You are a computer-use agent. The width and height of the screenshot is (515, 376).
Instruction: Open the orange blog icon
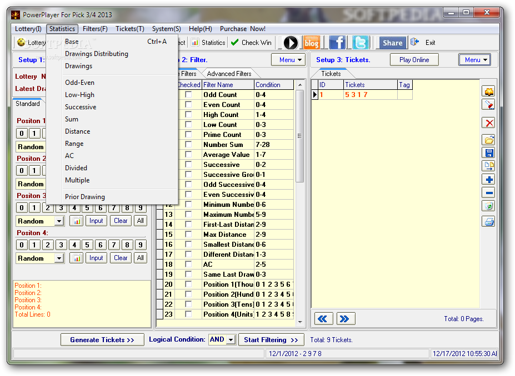coord(311,43)
